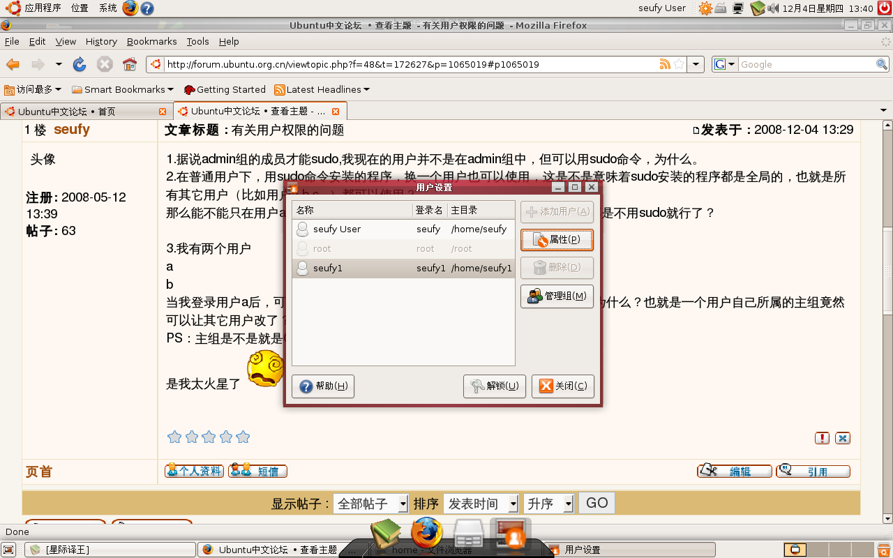
Task: Switch to Ubuntu中文论坛 首页 tab
Action: (x=80, y=111)
